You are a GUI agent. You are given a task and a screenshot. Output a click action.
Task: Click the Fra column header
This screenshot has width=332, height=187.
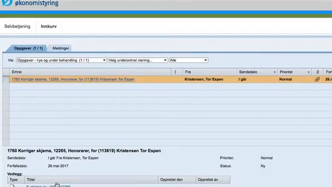click(x=210, y=72)
